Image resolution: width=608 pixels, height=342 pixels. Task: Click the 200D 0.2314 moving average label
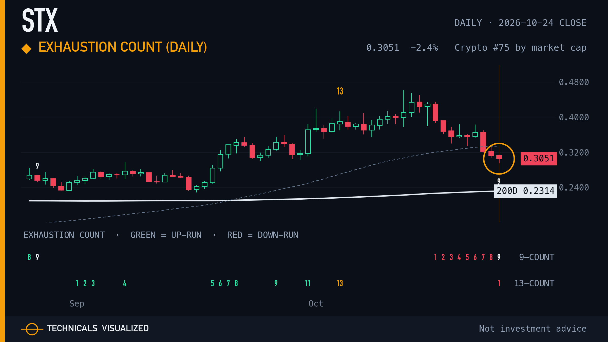pos(525,191)
